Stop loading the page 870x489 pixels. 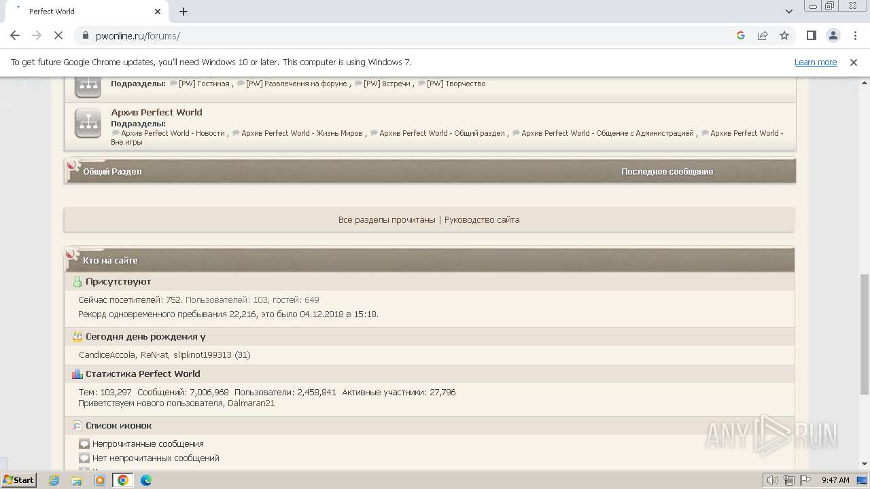point(58,35)
